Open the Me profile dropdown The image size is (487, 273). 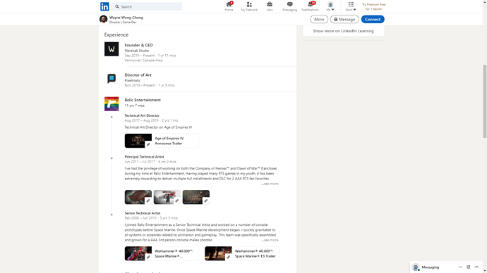point(330,6)
